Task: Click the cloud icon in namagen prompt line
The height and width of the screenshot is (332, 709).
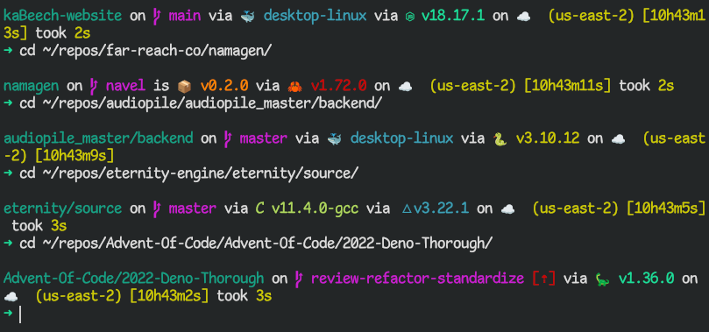Action: tap(405, 86)
